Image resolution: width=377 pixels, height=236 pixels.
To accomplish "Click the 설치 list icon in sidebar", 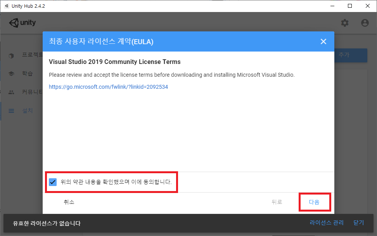I will [11, 111].
